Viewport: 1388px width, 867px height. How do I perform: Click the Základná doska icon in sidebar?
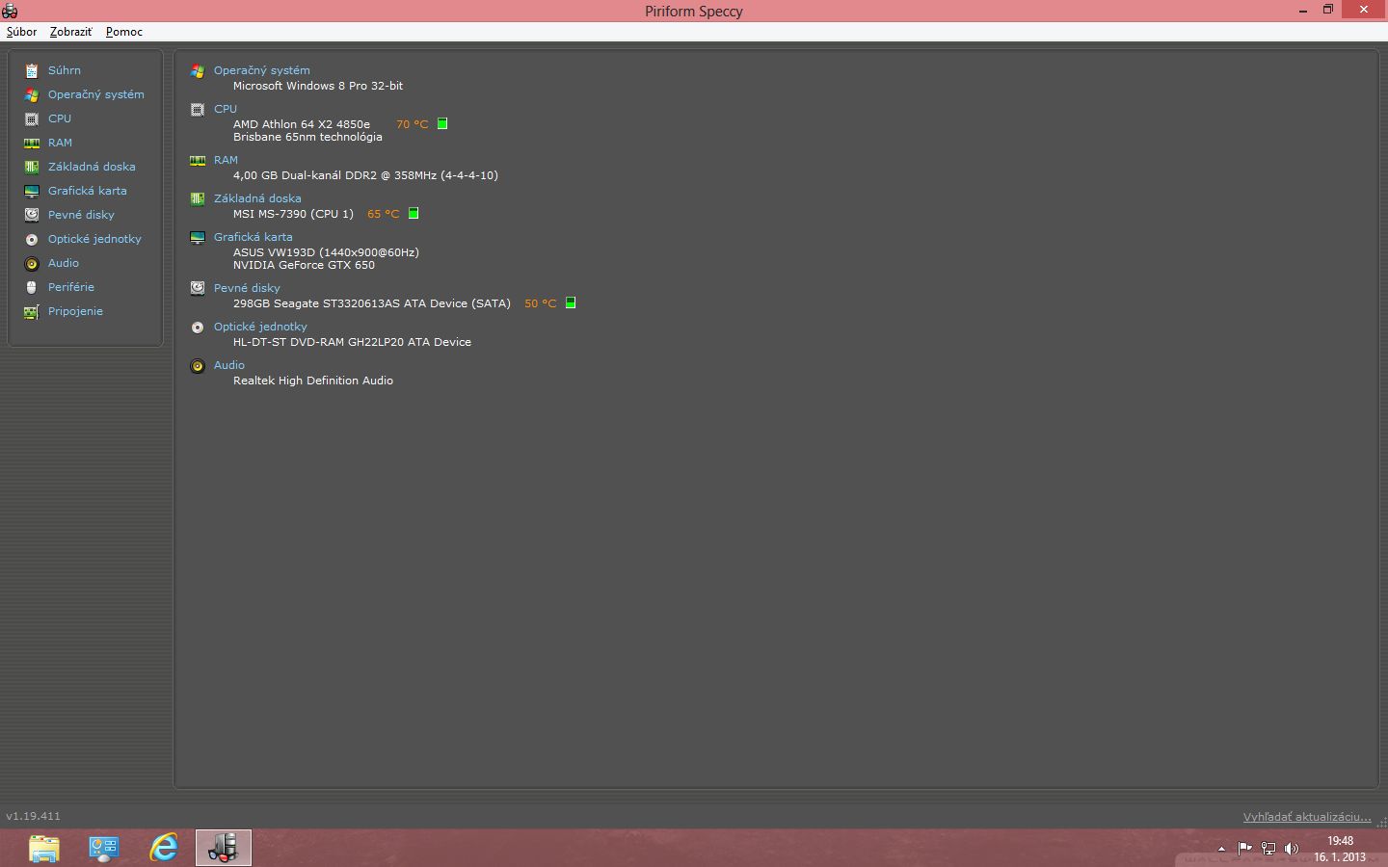[32, 167]
